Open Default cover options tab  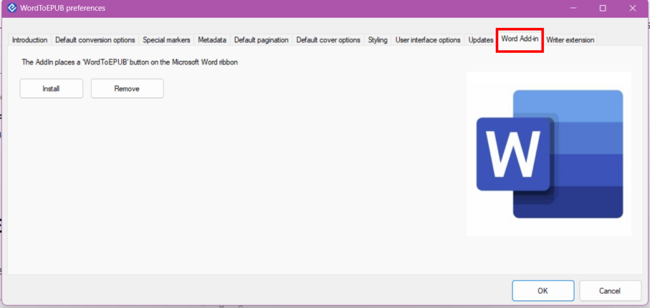coord(328,40)
